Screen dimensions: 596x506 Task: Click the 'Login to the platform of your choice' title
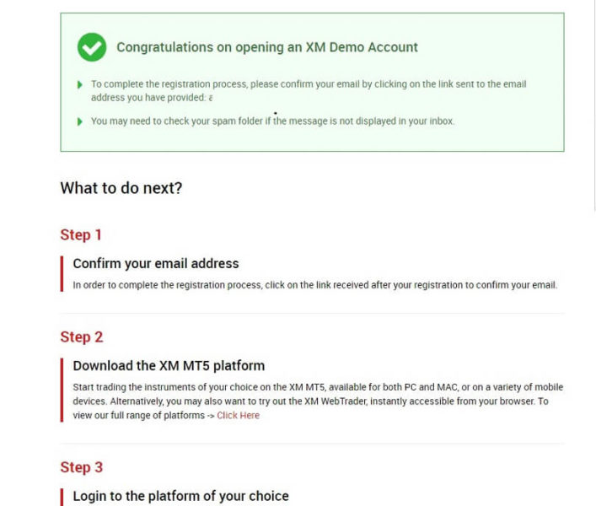180,496
